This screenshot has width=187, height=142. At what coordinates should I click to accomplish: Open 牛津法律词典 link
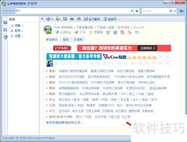click(91, 88)
